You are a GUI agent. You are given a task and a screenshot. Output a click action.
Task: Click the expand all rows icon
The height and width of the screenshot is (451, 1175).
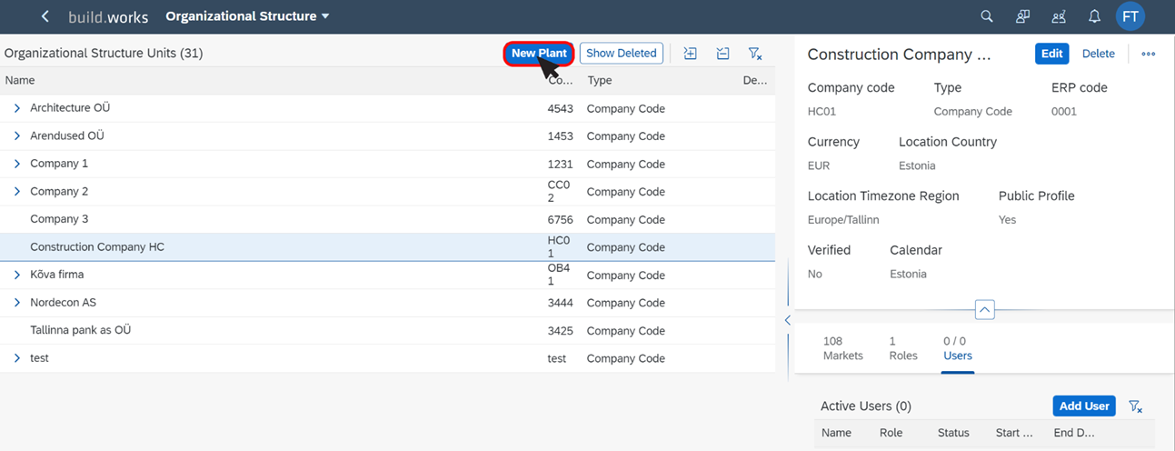point(690,54)
